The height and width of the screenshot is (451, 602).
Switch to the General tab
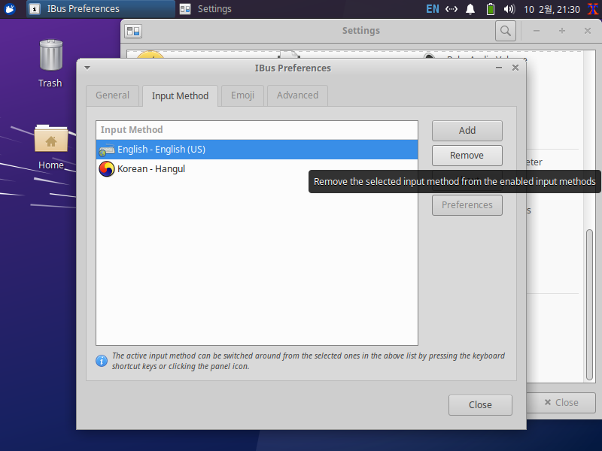(112, 95)
